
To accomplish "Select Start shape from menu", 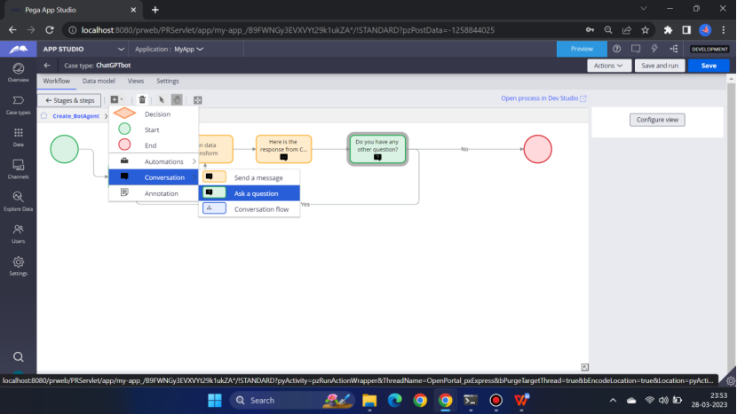I will pos(154,129).
